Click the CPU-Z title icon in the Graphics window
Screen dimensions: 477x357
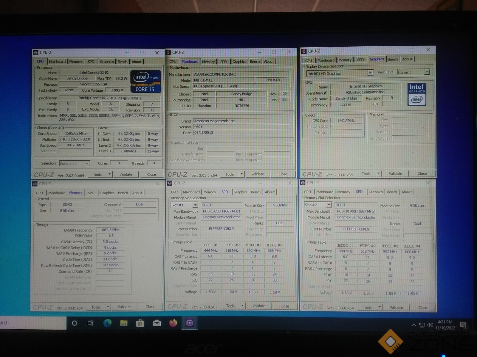[304, 51]
